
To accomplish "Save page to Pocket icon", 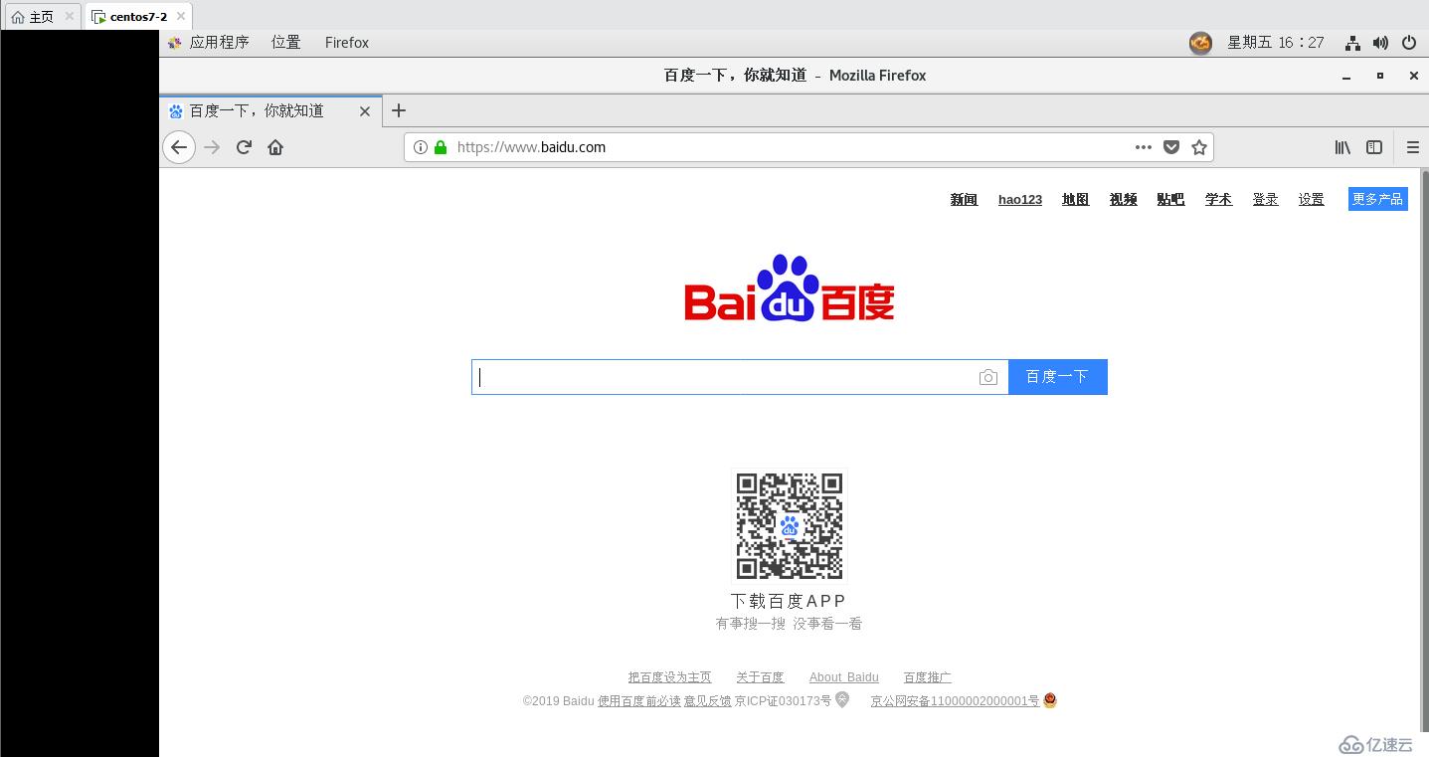I will click(1171, 147).
